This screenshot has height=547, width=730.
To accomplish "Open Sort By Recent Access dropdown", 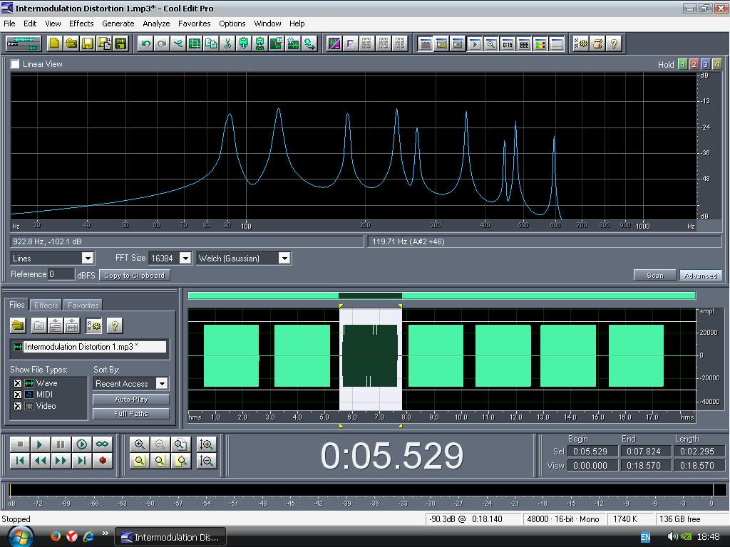I will [x=162, y=384].
